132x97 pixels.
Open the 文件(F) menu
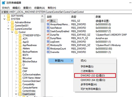(x=6, y=8)
